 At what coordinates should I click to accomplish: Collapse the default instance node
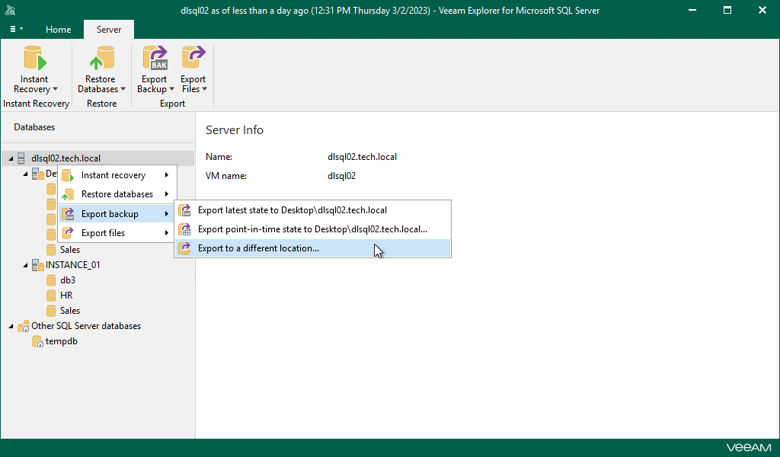coord(25,174)
